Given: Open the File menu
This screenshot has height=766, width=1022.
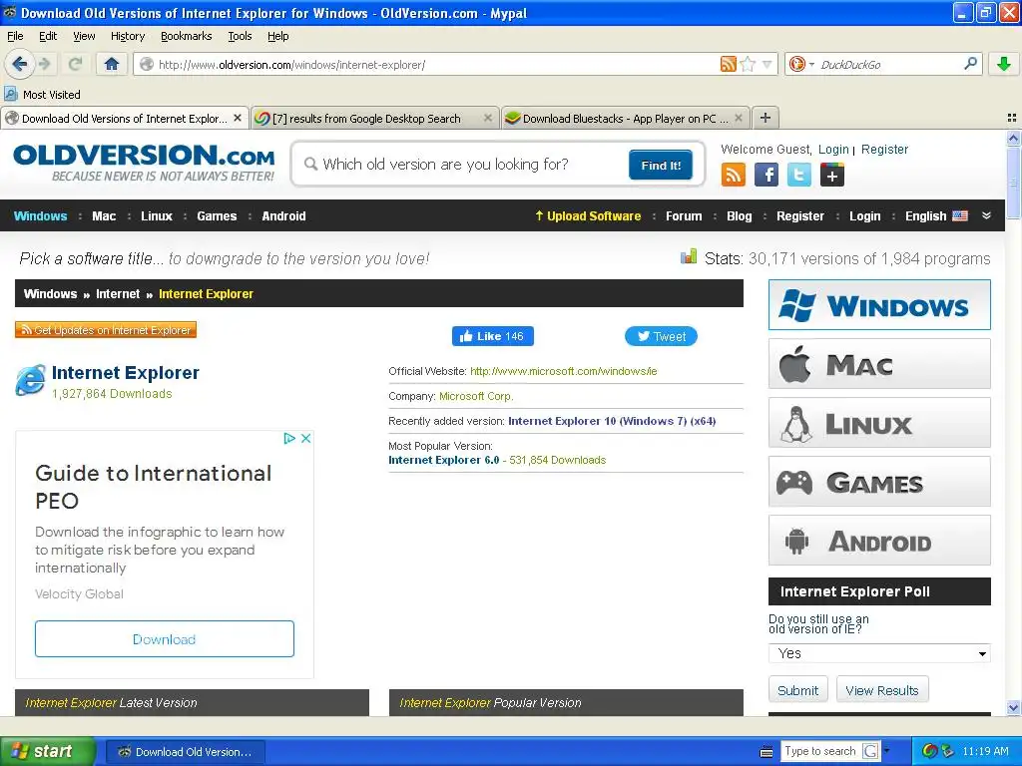Looking at the screenshot, I should pyautogui.click(x=15, y=36).
